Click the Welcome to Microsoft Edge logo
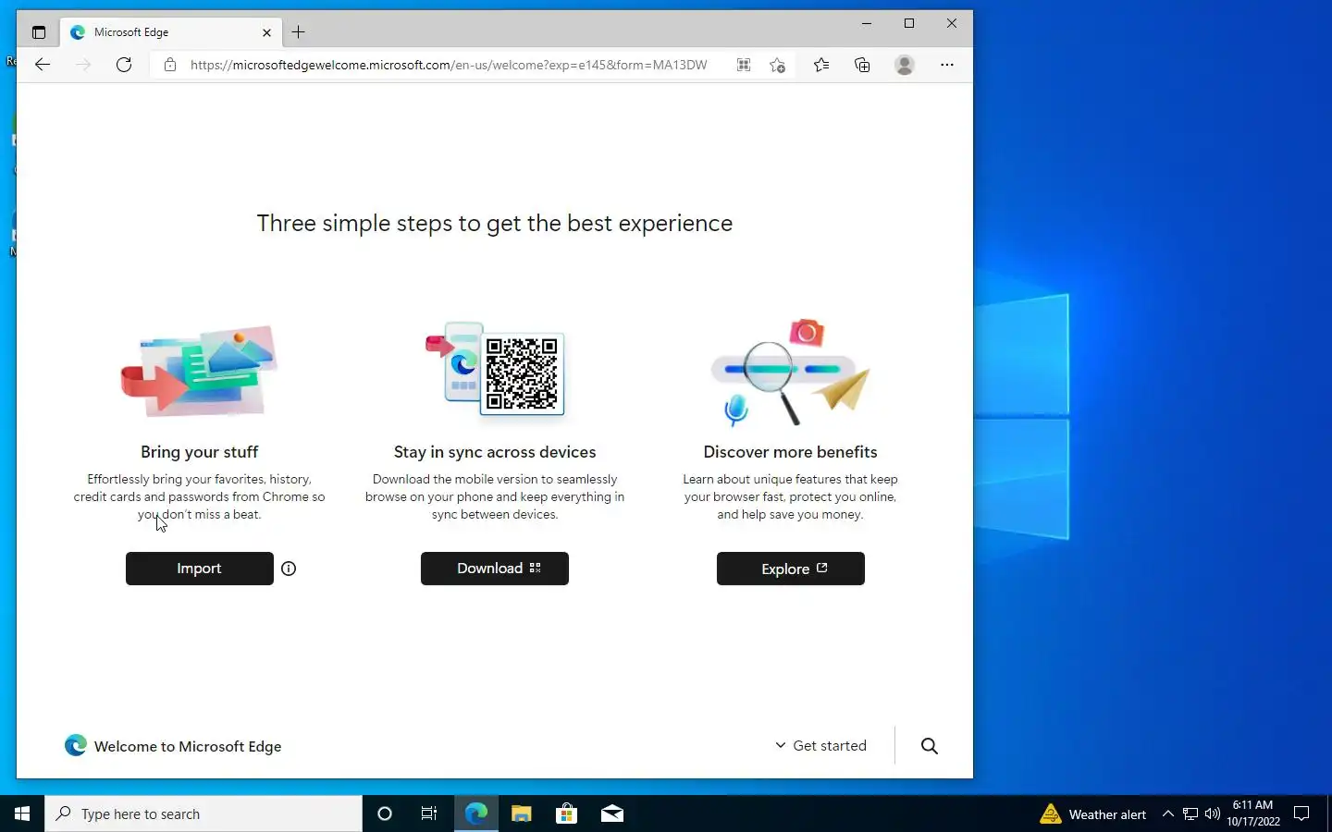The height and width of the screenshot is (832, 1332). 173,746
